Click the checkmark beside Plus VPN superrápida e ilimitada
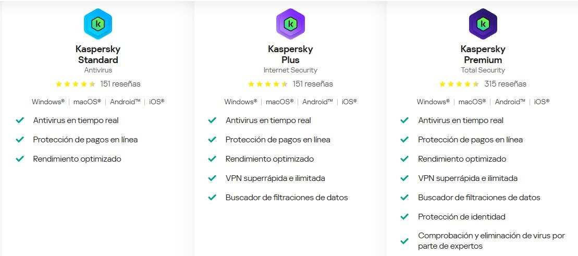 [212, 178]
